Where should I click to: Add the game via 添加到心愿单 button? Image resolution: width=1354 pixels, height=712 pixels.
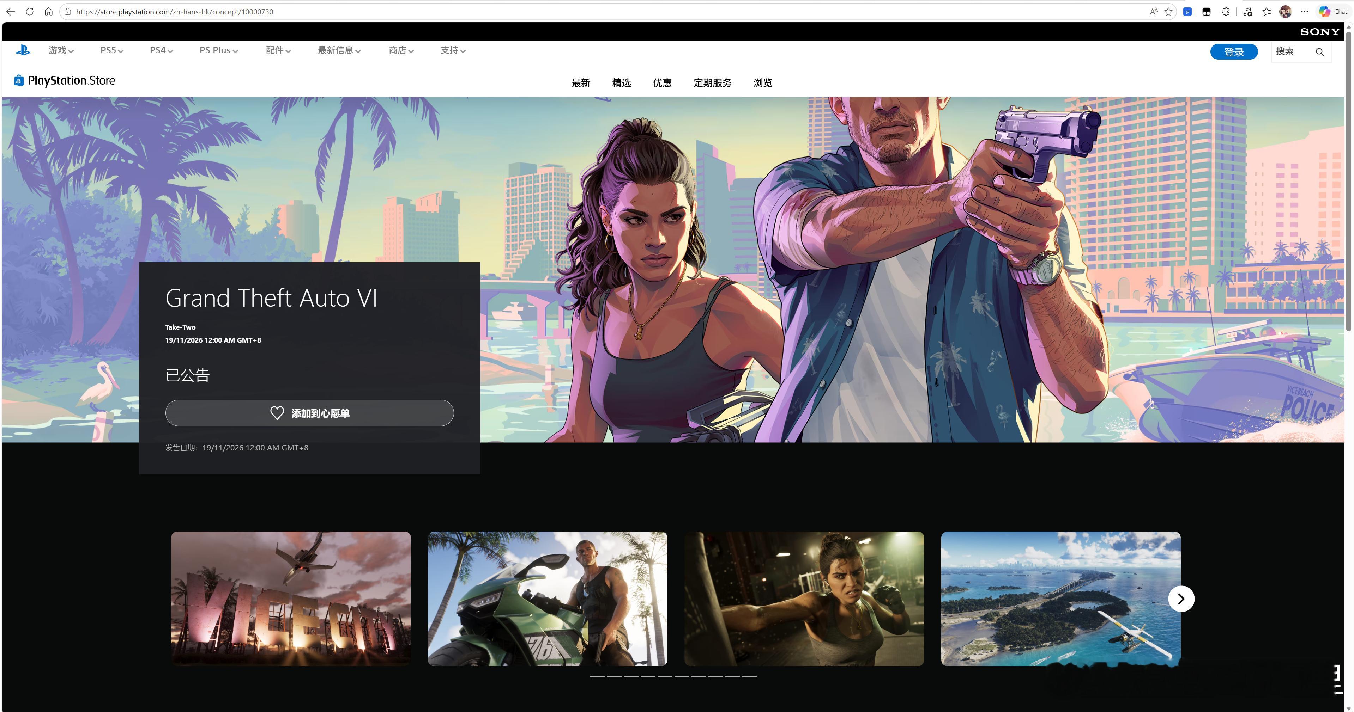[x=309, y=413]
